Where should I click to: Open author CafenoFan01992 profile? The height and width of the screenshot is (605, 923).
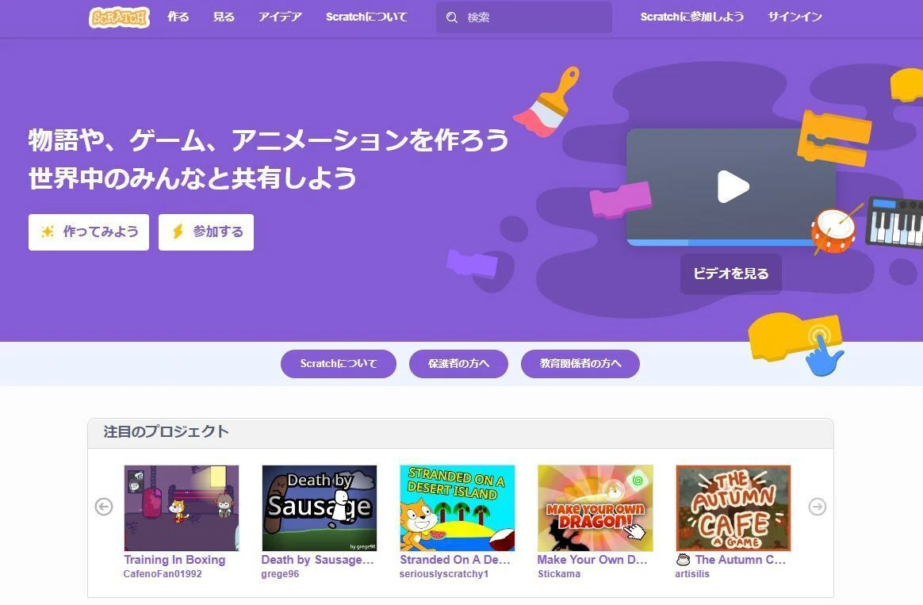pyautogui.click(x=163, y=574)
